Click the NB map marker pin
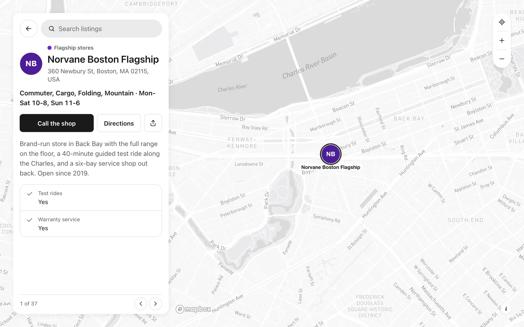Image resolution: width=524 pixels, height=327 pixels. tap(331, 154)
